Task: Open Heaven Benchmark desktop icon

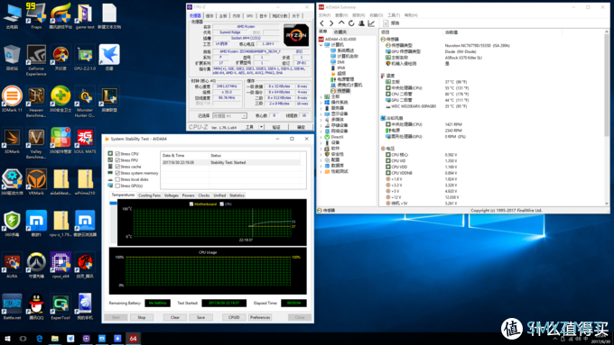Action: click(36, 102)
